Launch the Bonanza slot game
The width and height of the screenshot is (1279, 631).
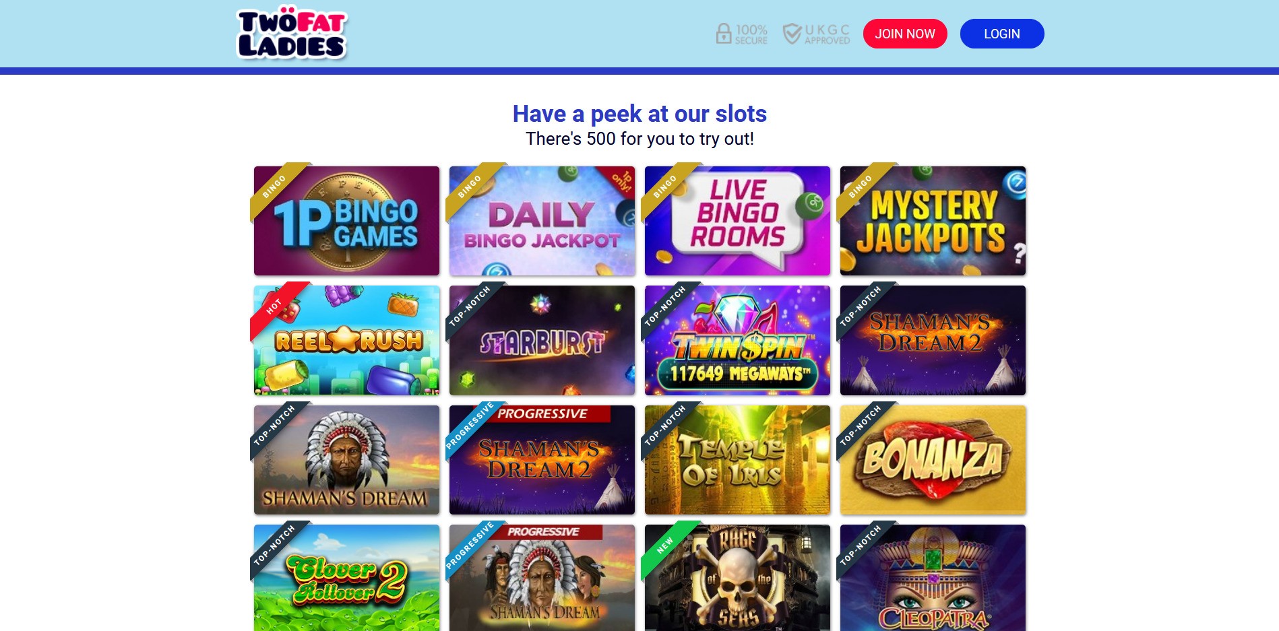[x=933, y=460]
